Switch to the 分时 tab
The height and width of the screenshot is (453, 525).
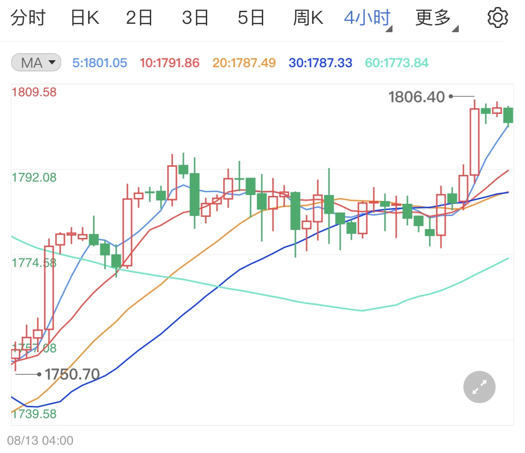click(28, 18)
